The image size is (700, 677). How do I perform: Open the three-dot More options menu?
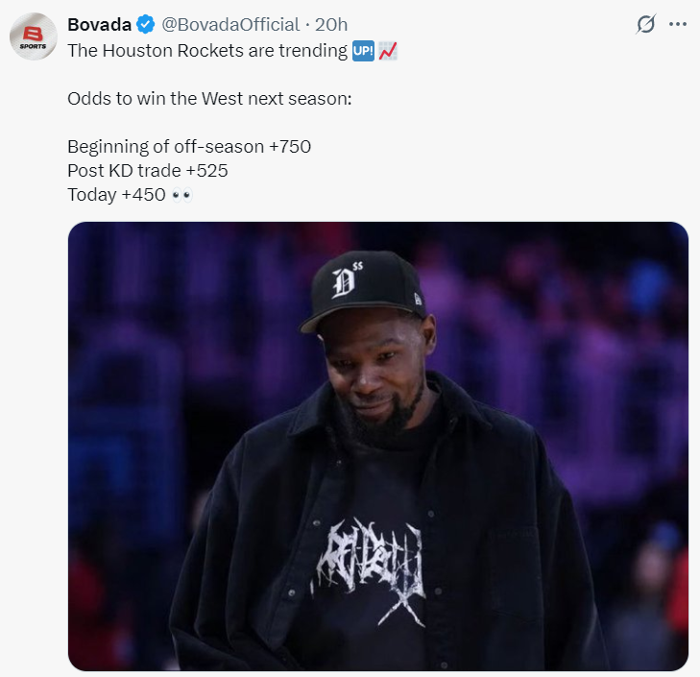point(678,25)
